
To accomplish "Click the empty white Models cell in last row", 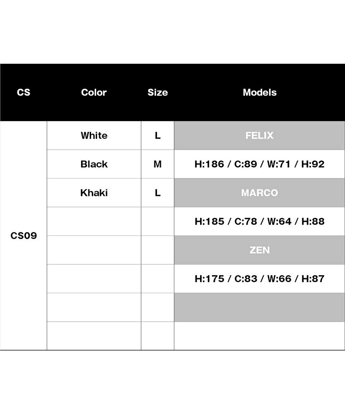I will [260, 336].
